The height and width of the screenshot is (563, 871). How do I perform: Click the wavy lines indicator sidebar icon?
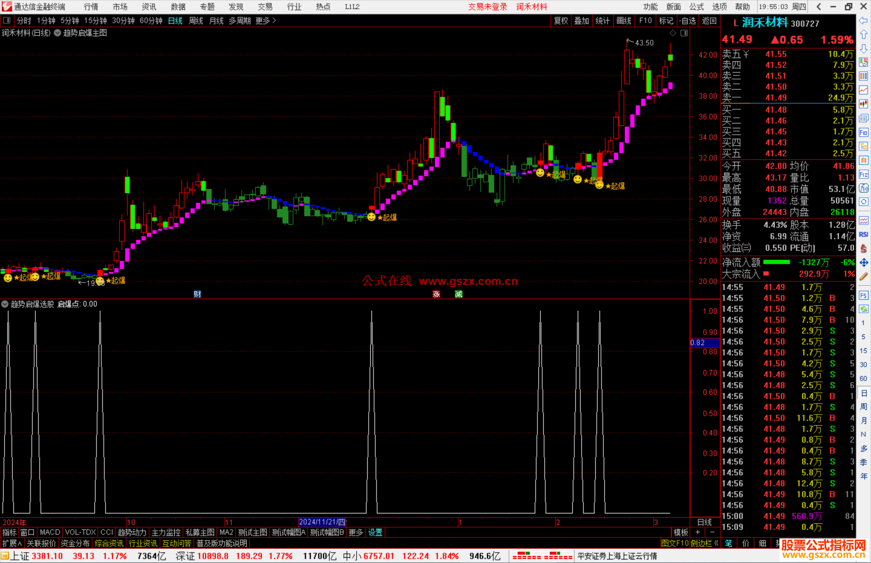[x=863, y=220]
